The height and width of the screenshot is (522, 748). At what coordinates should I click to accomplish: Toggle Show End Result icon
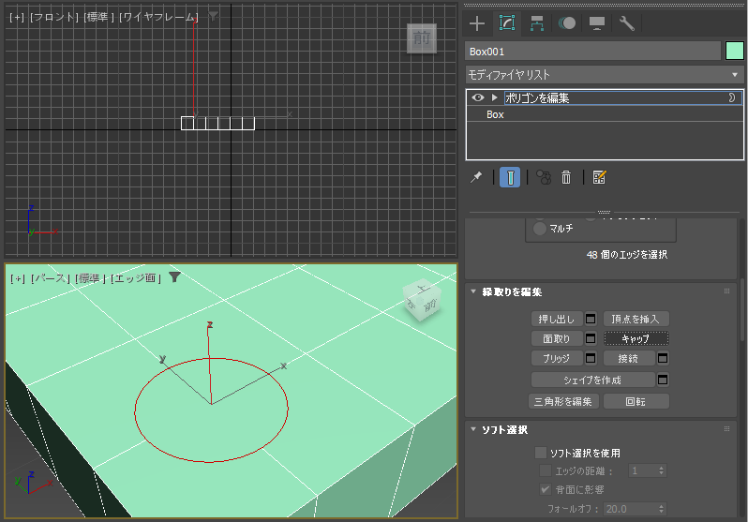tap(510, 177)
